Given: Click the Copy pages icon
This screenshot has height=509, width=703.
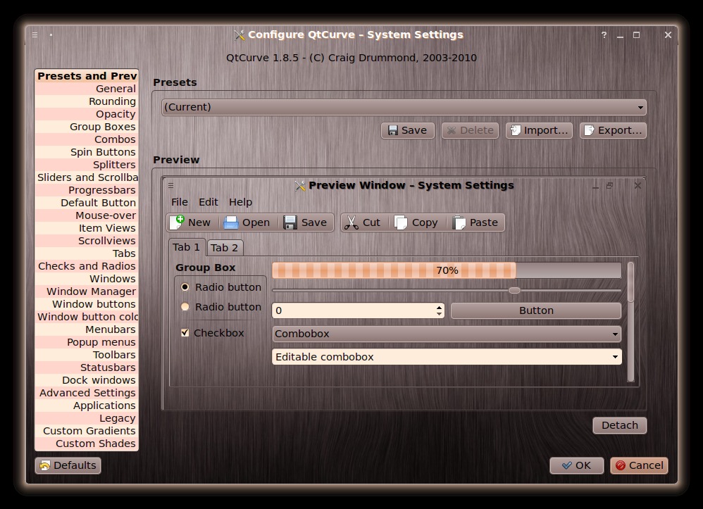Looking at the screenshot, I should [401, 222].
